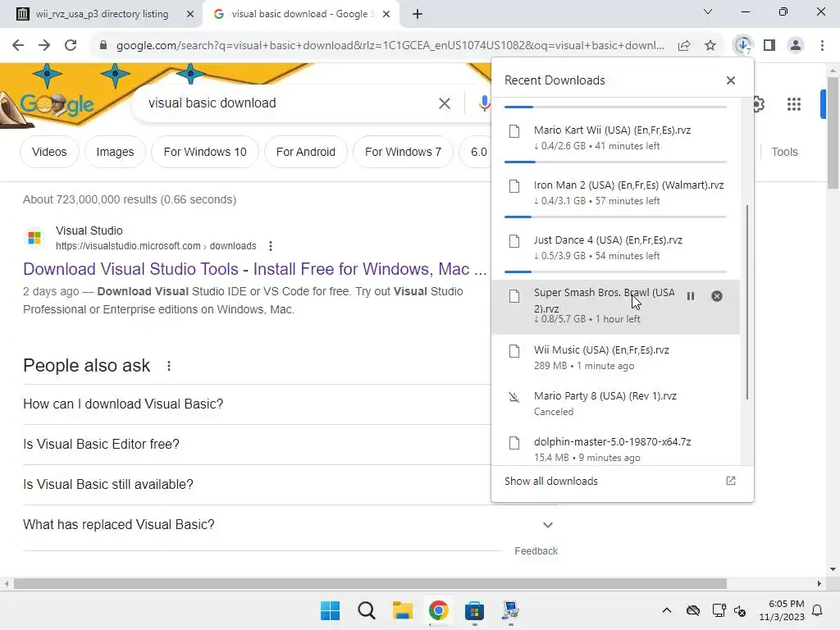Open notifications bell in taskbar

click(818, 610)
